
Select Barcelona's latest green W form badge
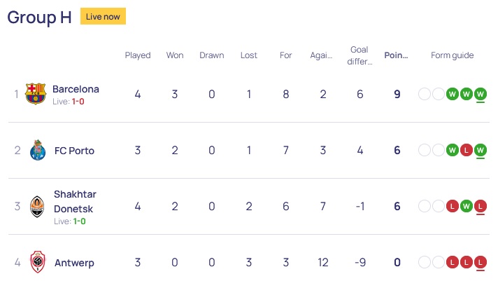(x=481, y=94)
